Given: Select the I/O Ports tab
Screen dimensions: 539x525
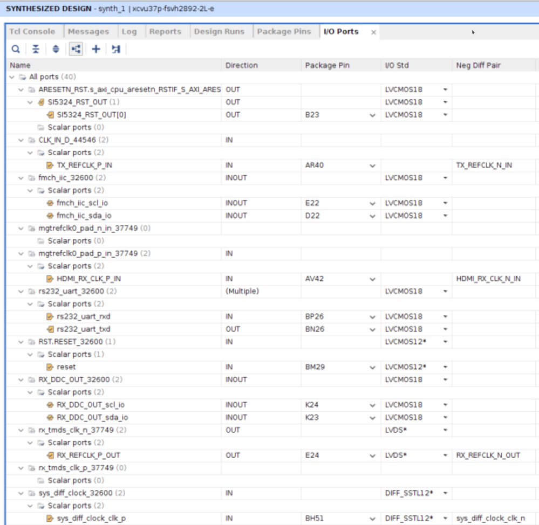Looking at the screenshot, I should [341, 32].
